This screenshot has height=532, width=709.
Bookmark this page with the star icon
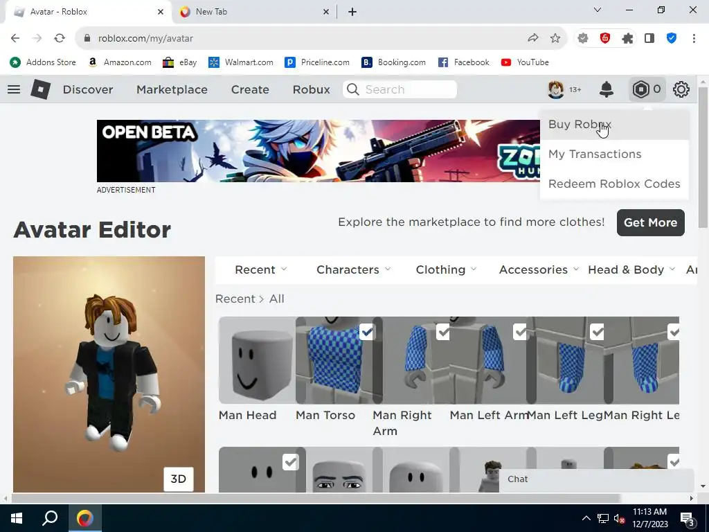click(x=555, y=39)
